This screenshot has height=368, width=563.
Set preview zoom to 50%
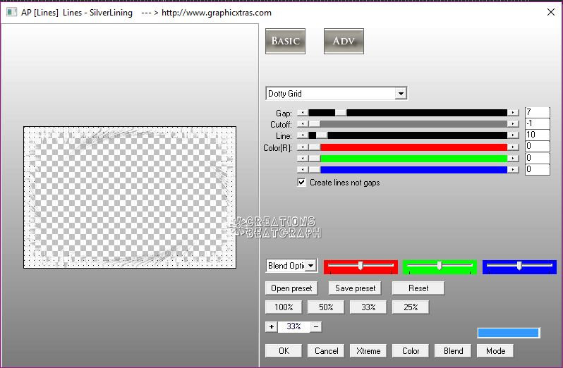(x=326, y=307)
